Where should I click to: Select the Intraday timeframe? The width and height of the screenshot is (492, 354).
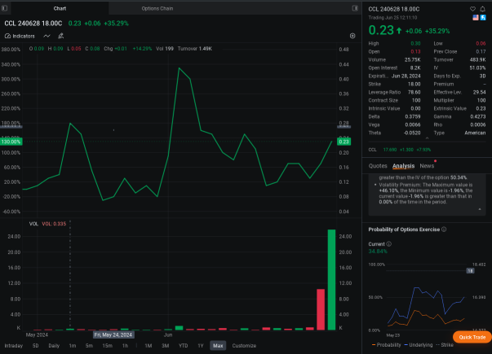(x=14, y=346)
